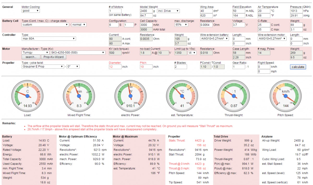Click the 'Total Drive' heading
Viewport: 313px width, 185px height.
click(x=221, y=136)
